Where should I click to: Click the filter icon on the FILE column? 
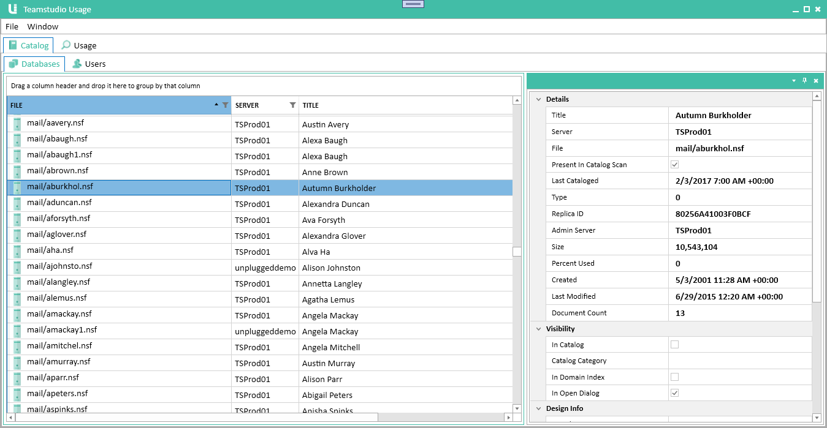(225, 105)
